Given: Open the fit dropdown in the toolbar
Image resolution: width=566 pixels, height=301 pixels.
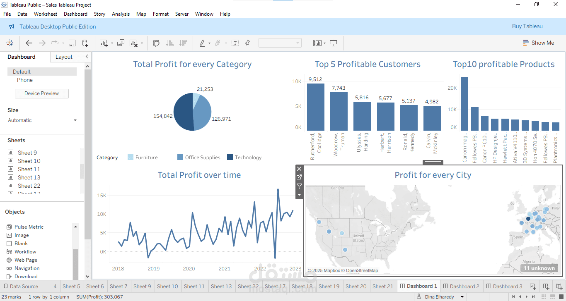Looking at the screenshot, I should [x=280, y=43].
